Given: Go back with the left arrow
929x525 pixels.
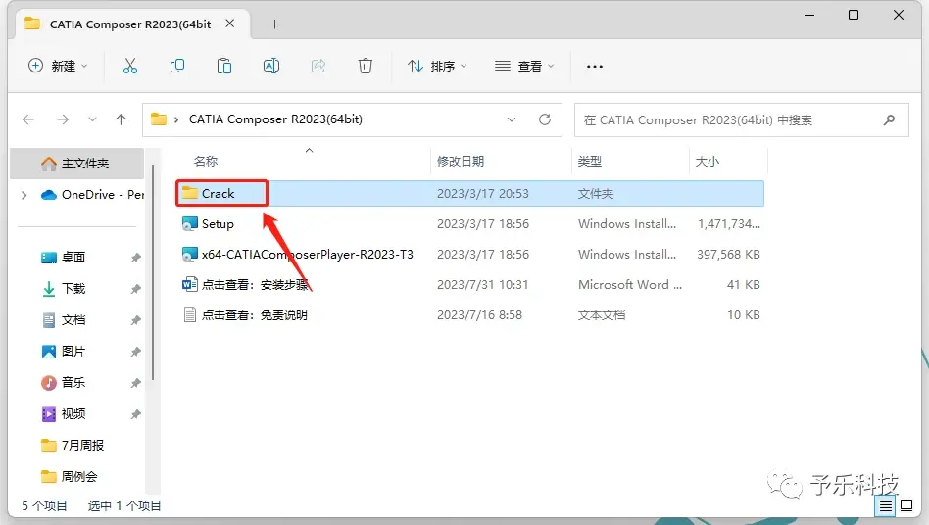Looking at the screenshot, I should coord(27,119).
